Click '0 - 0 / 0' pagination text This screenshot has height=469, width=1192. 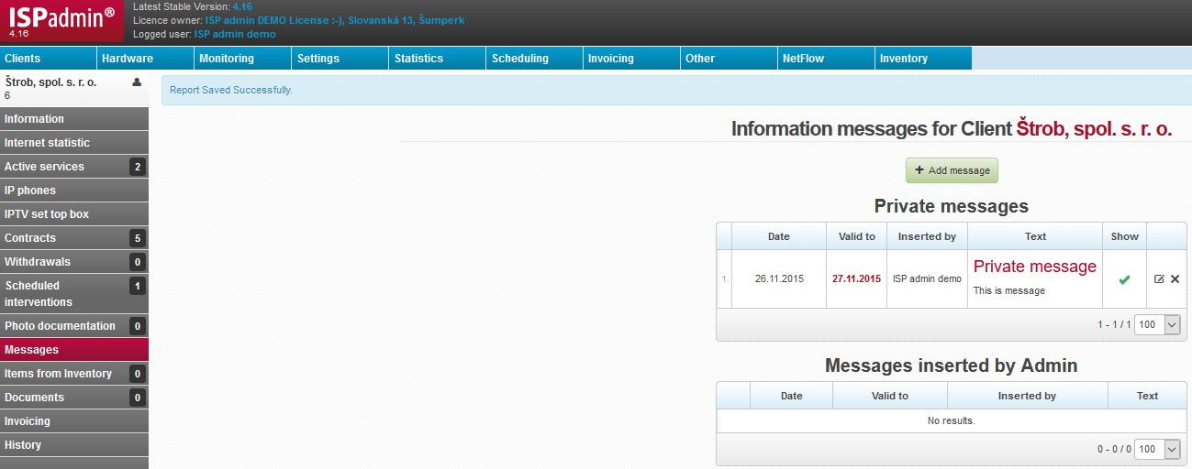1113,450
